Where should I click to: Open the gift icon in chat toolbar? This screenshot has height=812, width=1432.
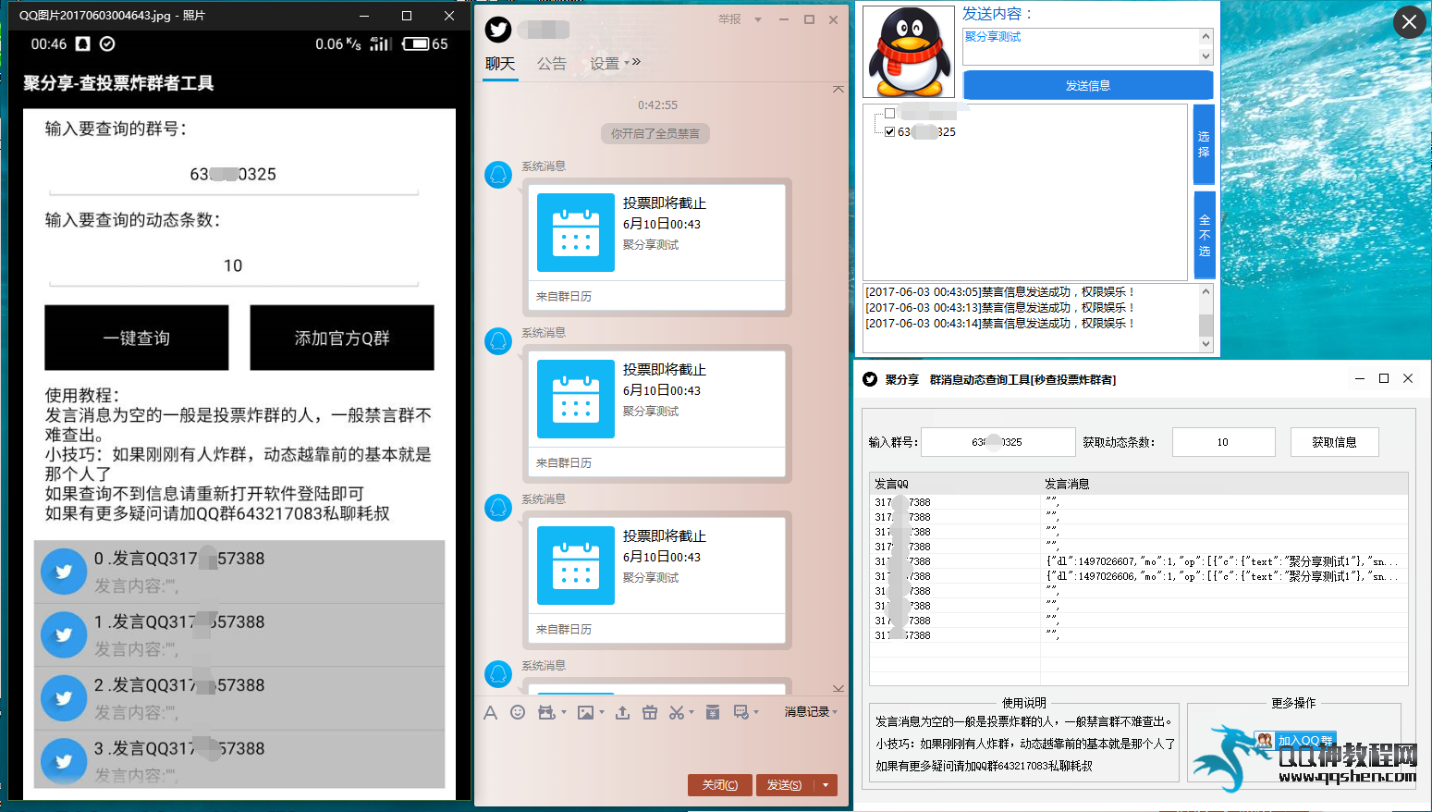pos(650,712)
